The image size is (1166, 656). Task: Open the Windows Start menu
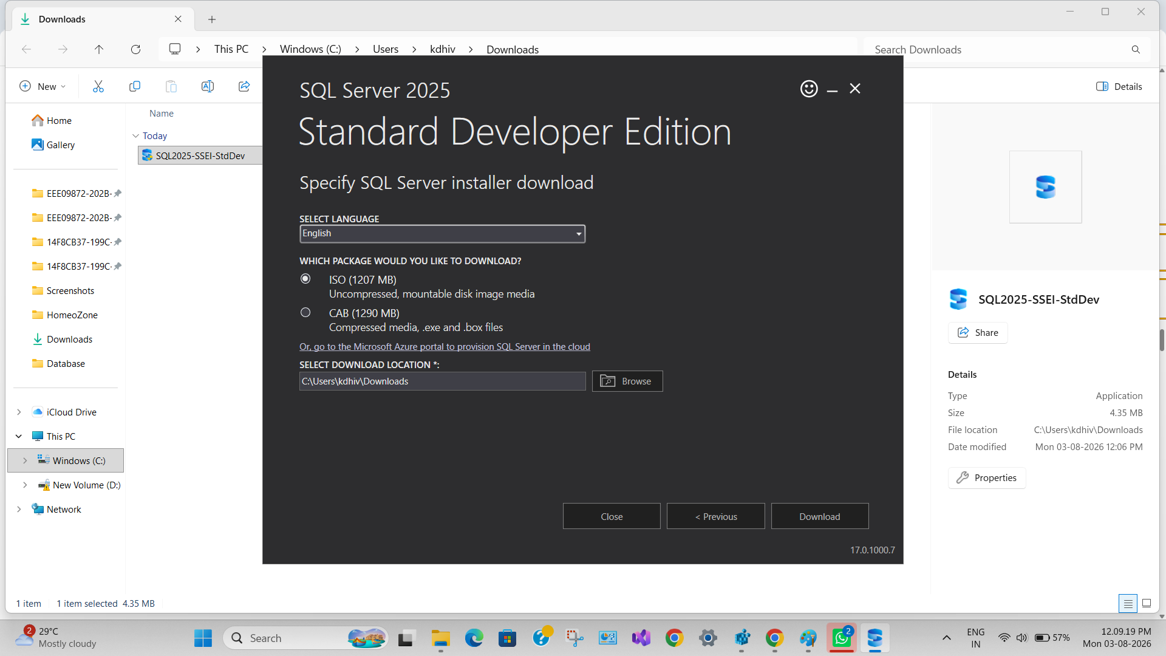point(203,638)
